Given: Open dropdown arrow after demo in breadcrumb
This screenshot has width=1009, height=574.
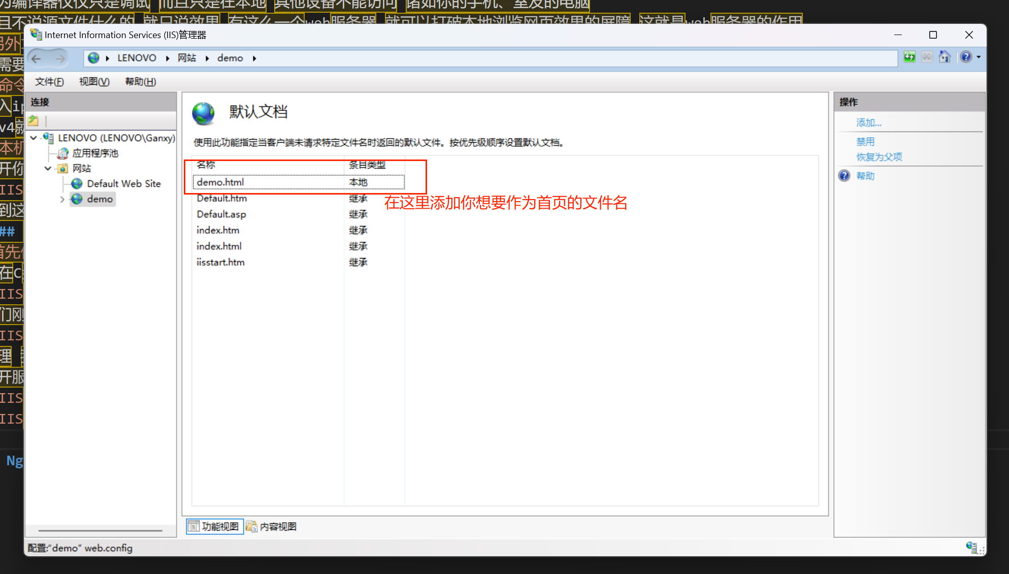Looking at the screenshot, I should coord(254,58).
